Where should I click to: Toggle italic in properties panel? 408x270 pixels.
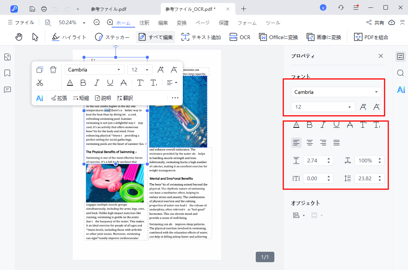click(323, 125)
